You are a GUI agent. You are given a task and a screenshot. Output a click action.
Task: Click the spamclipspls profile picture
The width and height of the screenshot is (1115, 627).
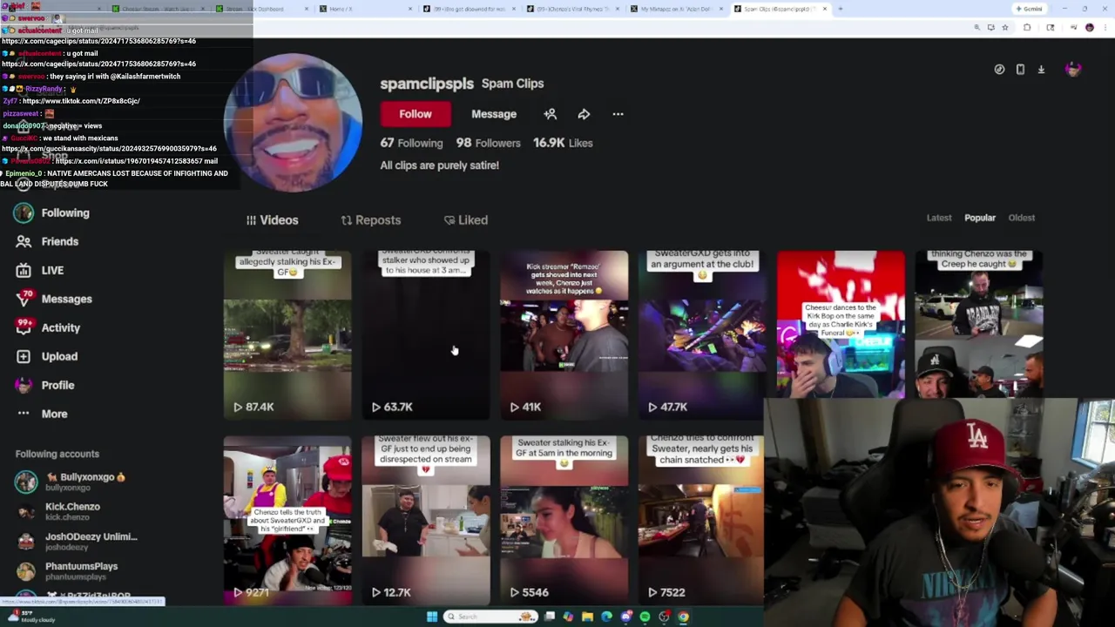pyautogui.click(x=293, y=122)
